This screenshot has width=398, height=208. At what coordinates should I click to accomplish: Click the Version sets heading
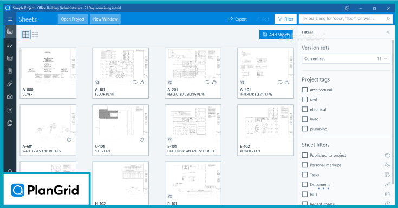coord(316,48)
